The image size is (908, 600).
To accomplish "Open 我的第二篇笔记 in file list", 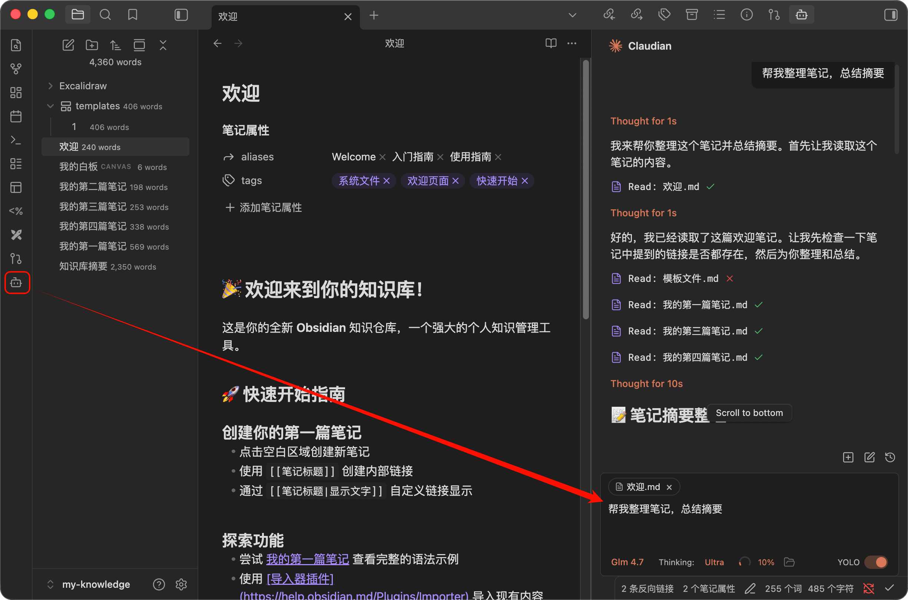I will [x=93, y=187].
